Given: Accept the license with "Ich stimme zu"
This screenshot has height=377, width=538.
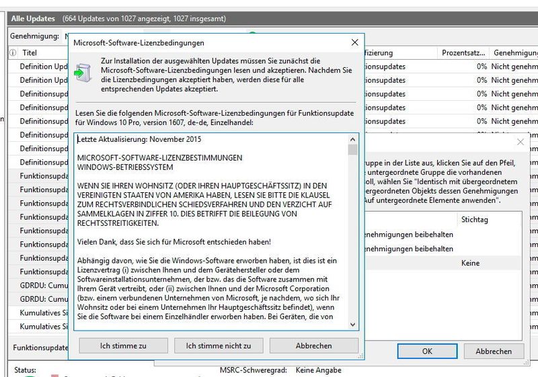Looking at the screenshot, I should [123, 345].
